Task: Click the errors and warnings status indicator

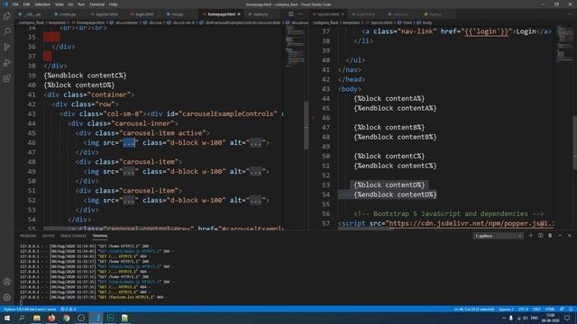Action: point(69,310)
